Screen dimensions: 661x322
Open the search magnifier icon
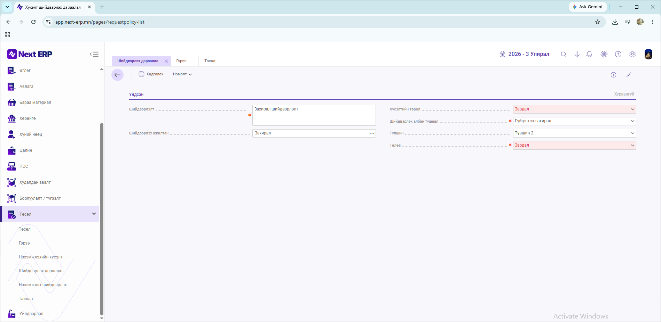564,54
